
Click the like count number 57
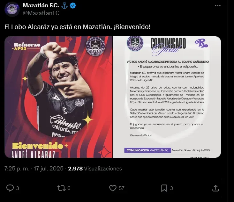122,188
